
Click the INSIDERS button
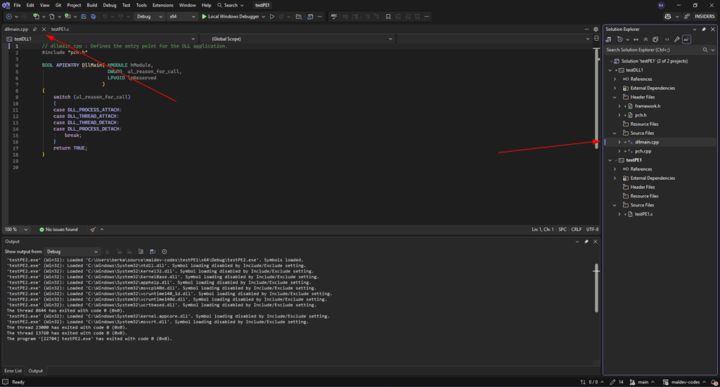click(x=703, y=16)
